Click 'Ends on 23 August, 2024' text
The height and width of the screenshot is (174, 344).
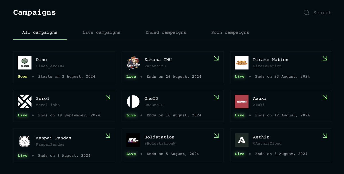(x=282, y=77)
